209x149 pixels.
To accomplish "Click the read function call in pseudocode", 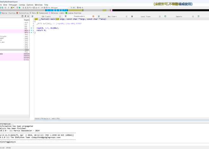I will [x=39, y=28].
